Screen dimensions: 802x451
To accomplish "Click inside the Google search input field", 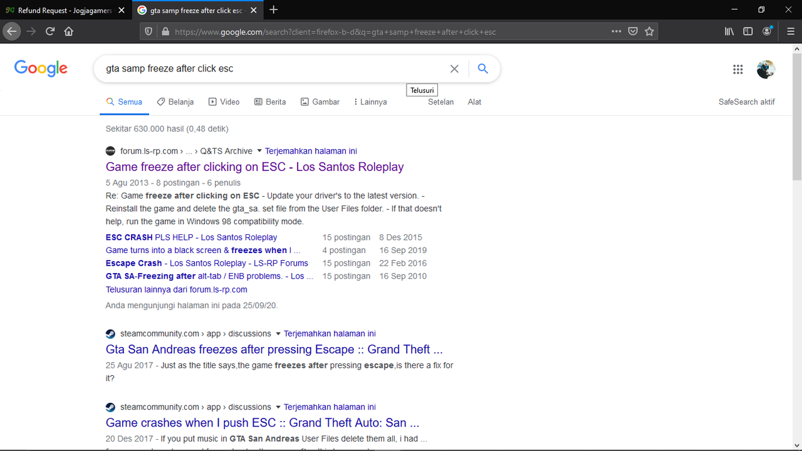I will click(273, 69).
